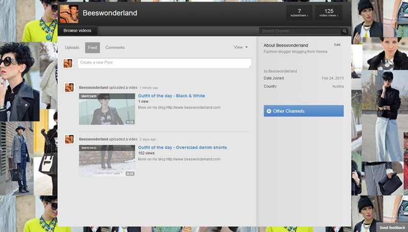Open the Black & White video thumbnail
408x232 pixels.
coord(107,109)
